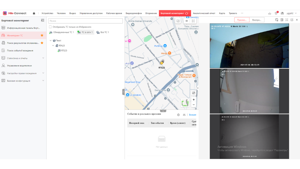Screen dimensions: 300x169
Task: Toggle map visibility eye icon
Action: pos(187,21)
